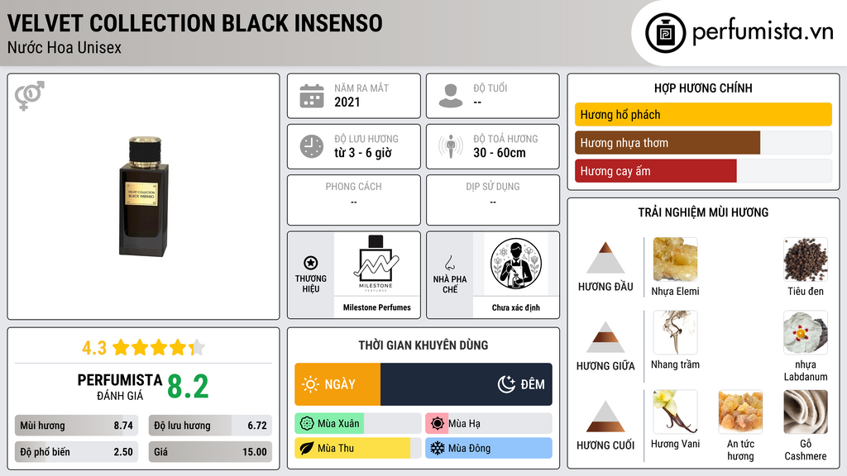Click the release year value 2021
This screenshot has width=847, height=476.
pos(347,102)
